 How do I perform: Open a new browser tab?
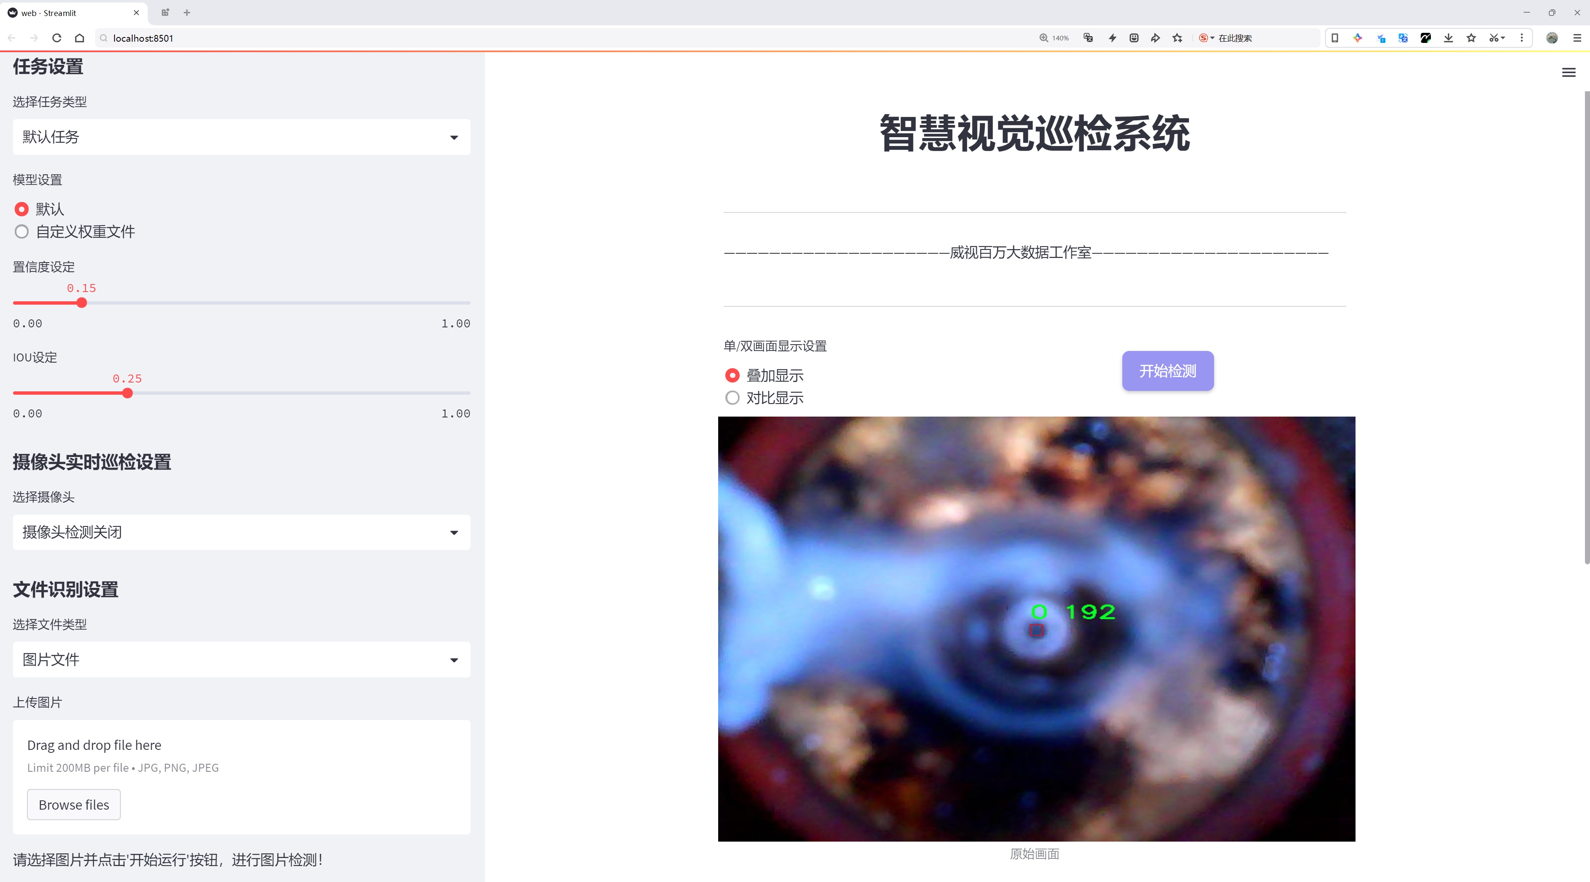[187, 12]
